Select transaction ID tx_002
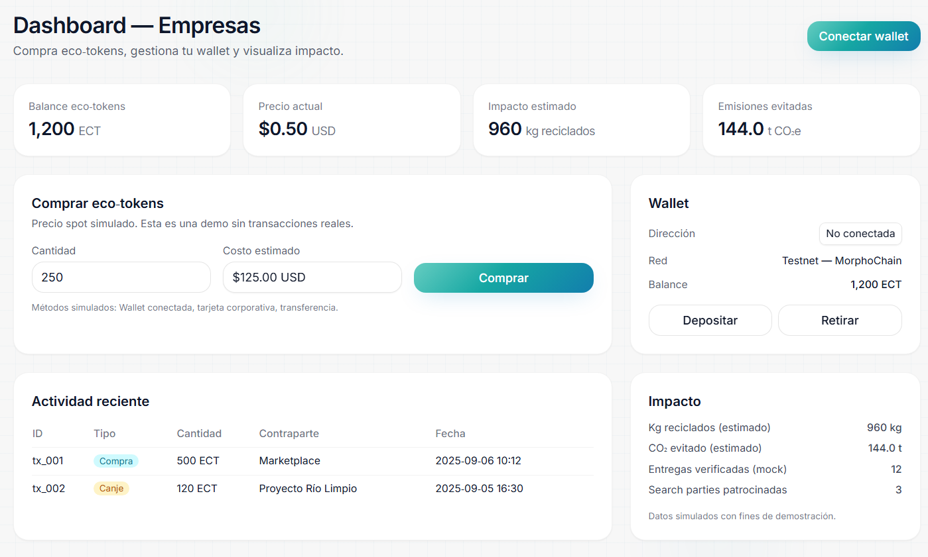Screen dimensions: 928x557 pyautogui.click(x=48, y=489)
